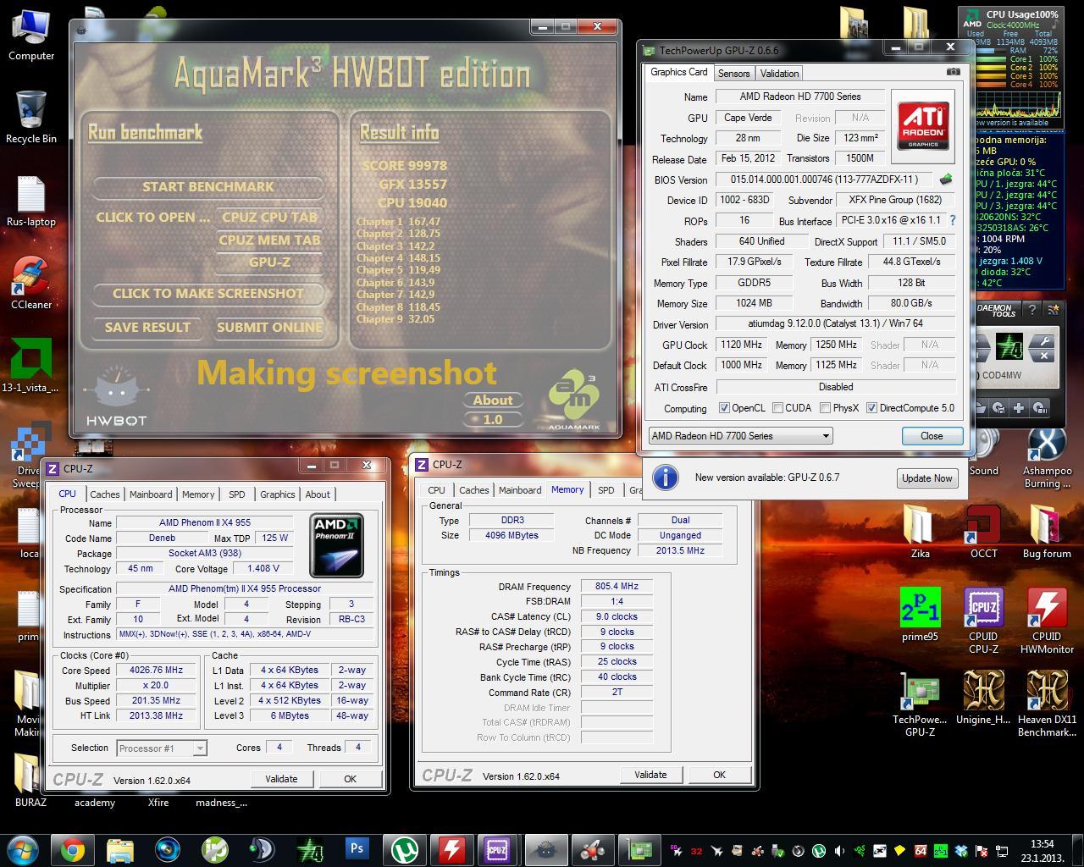Toggle the DirectCompute 5.0 checkbox
Viewport: 1084px width, 867px height.
point(871,408)
